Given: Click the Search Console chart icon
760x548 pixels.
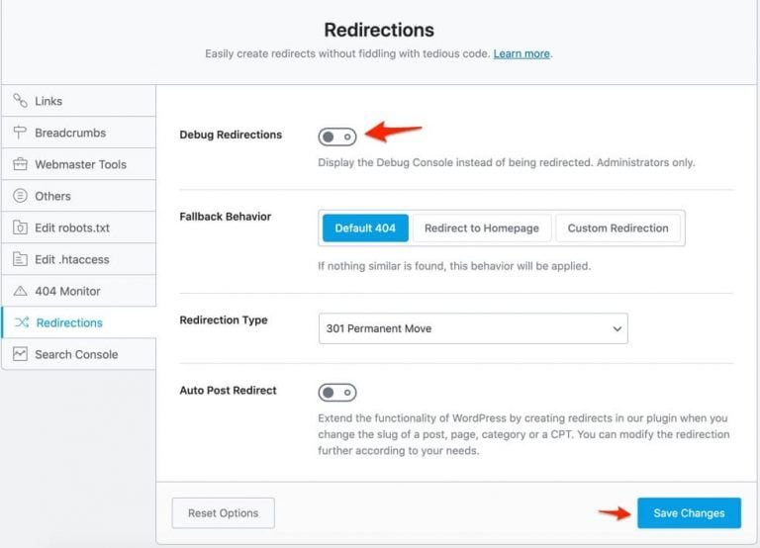Looking at the screenshot, I should pyautogui.click(x=20, y=354).
